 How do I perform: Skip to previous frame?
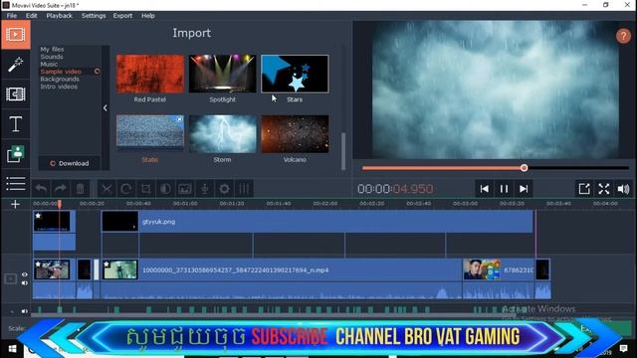tap(485, 189)
